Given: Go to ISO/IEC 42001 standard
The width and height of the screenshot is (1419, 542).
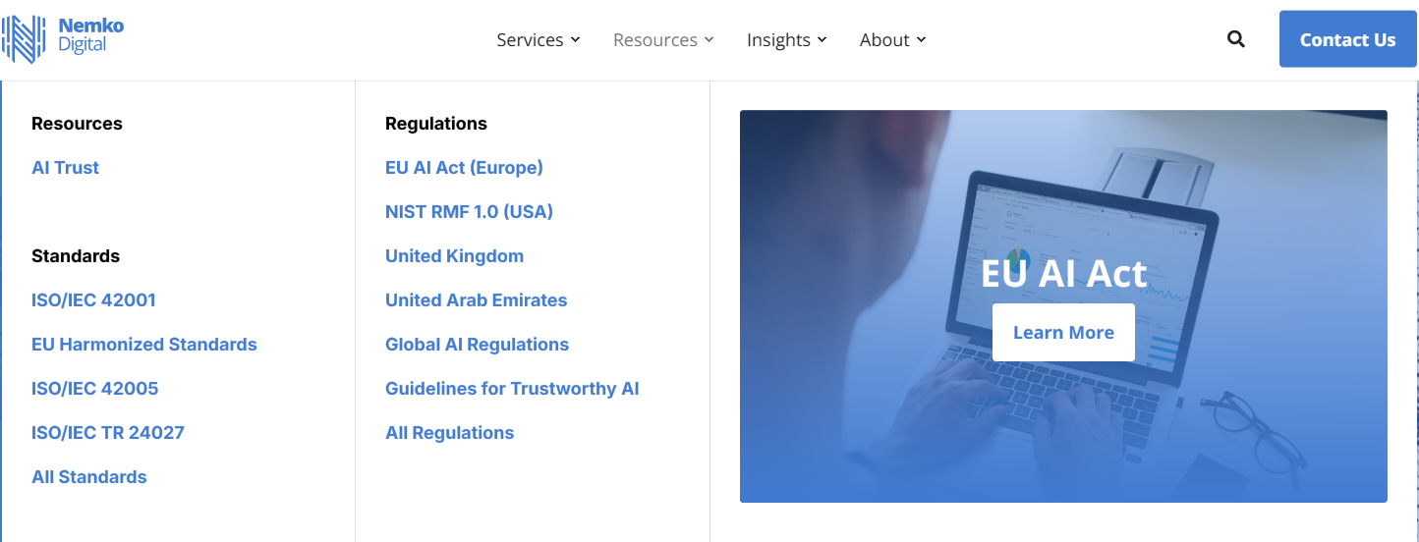Looking at the screenshot, I should (93, 300).
